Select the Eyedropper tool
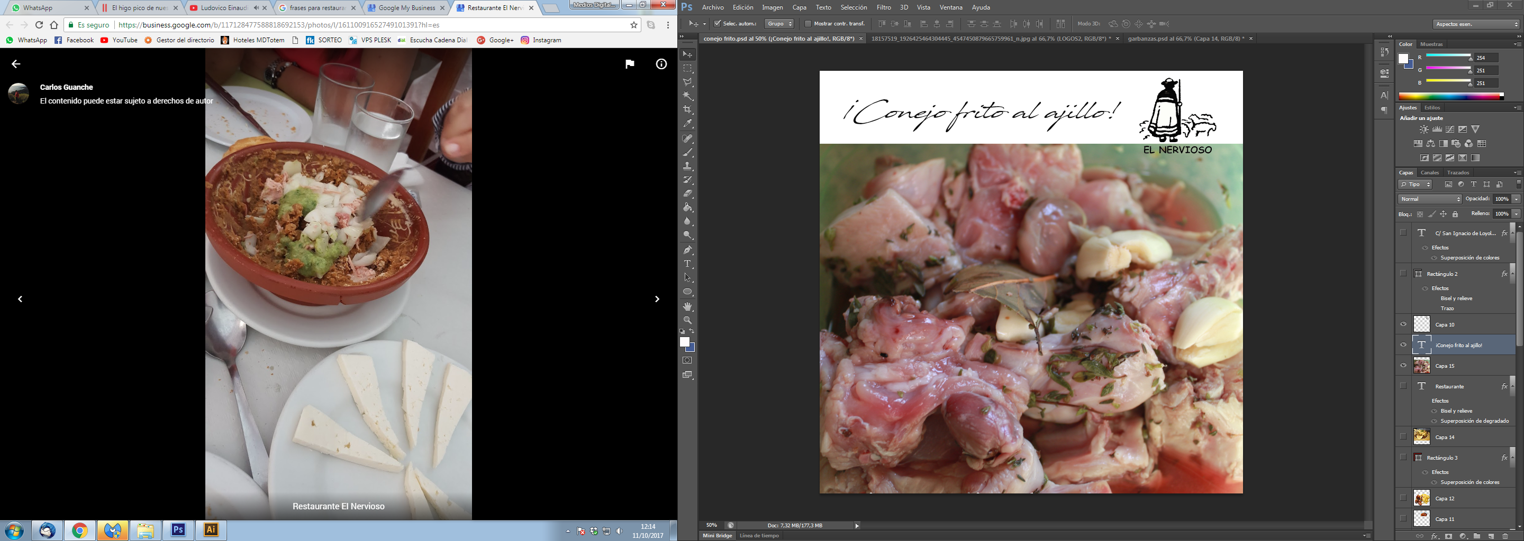The height and width of the screenshot is (541, 1524). pyautogui.click(x=687, y=124)
